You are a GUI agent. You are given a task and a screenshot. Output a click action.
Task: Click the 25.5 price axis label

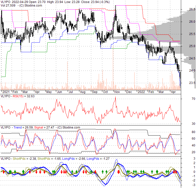[192, 34]
